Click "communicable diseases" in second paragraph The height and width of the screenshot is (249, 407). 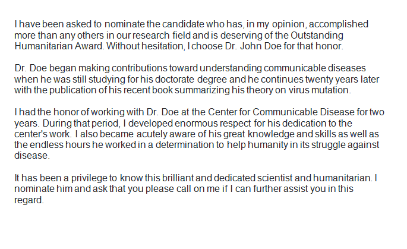point(314,68)
